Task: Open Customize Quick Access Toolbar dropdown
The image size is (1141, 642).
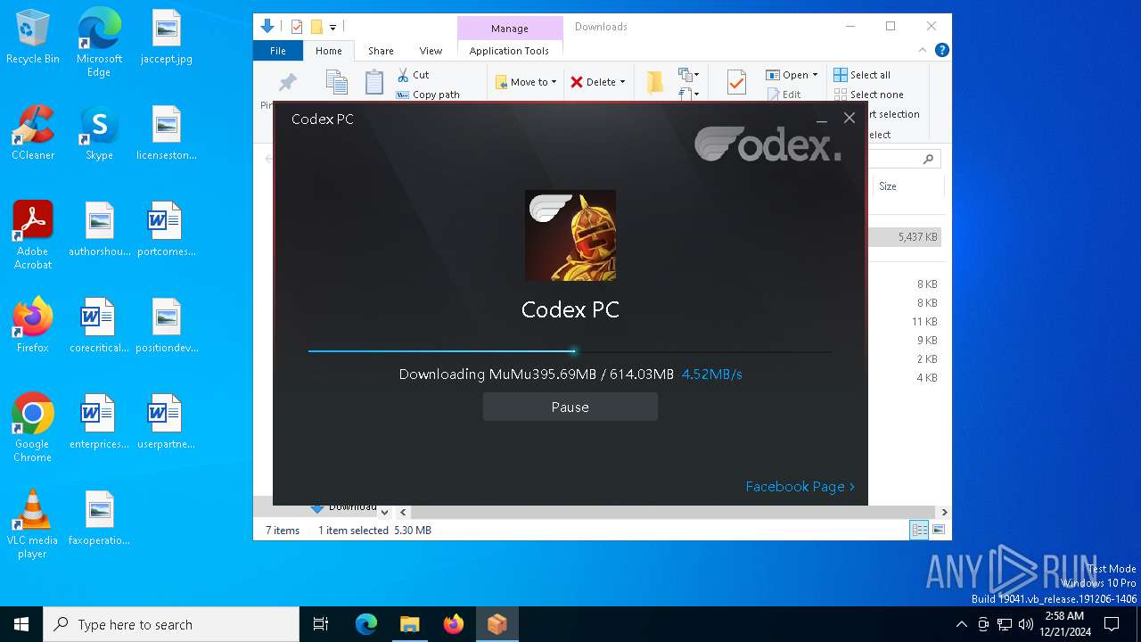Action: coord(332,28)
